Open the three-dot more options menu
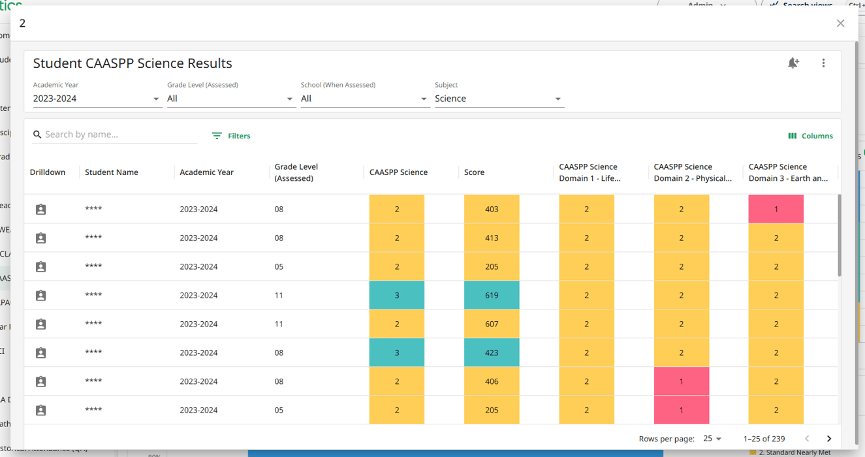This screenshot has height=457, width=865. coord(823,63)
